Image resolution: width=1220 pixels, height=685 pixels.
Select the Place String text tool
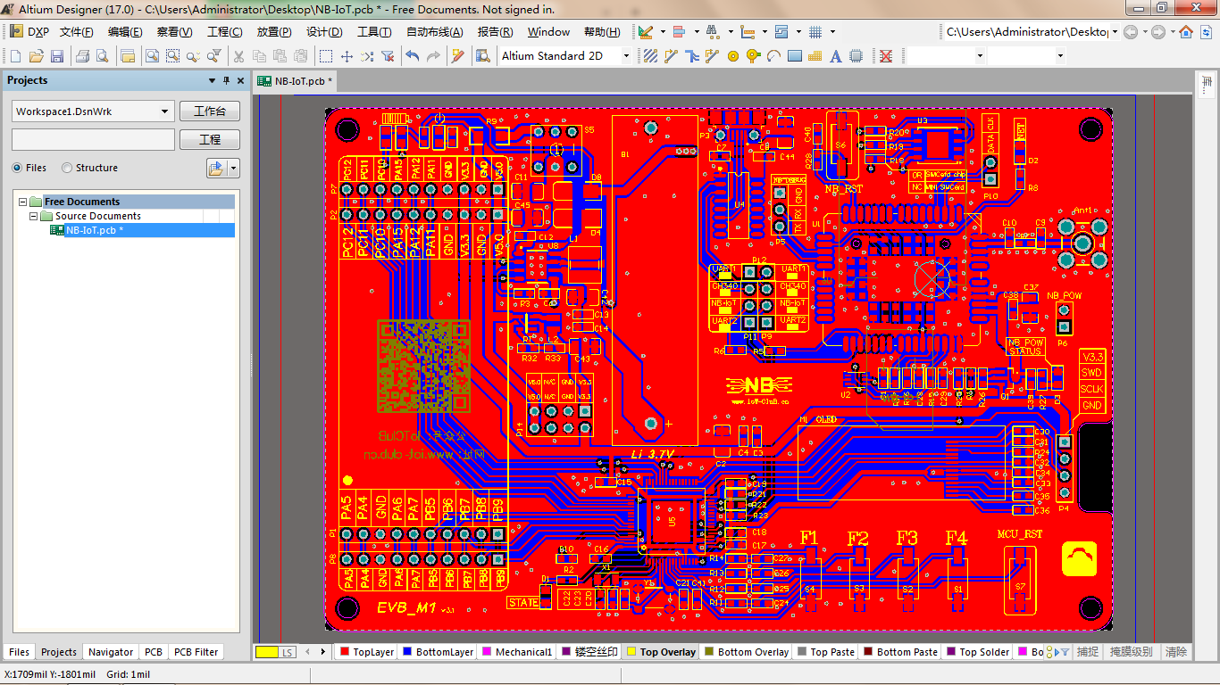pyautogui.click(x=836, y=56)
